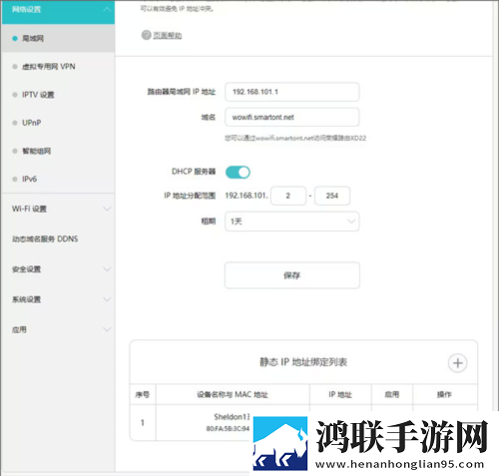Click the 保存 save button
Viewport: 499px width, 476px height.
point(292,275)
